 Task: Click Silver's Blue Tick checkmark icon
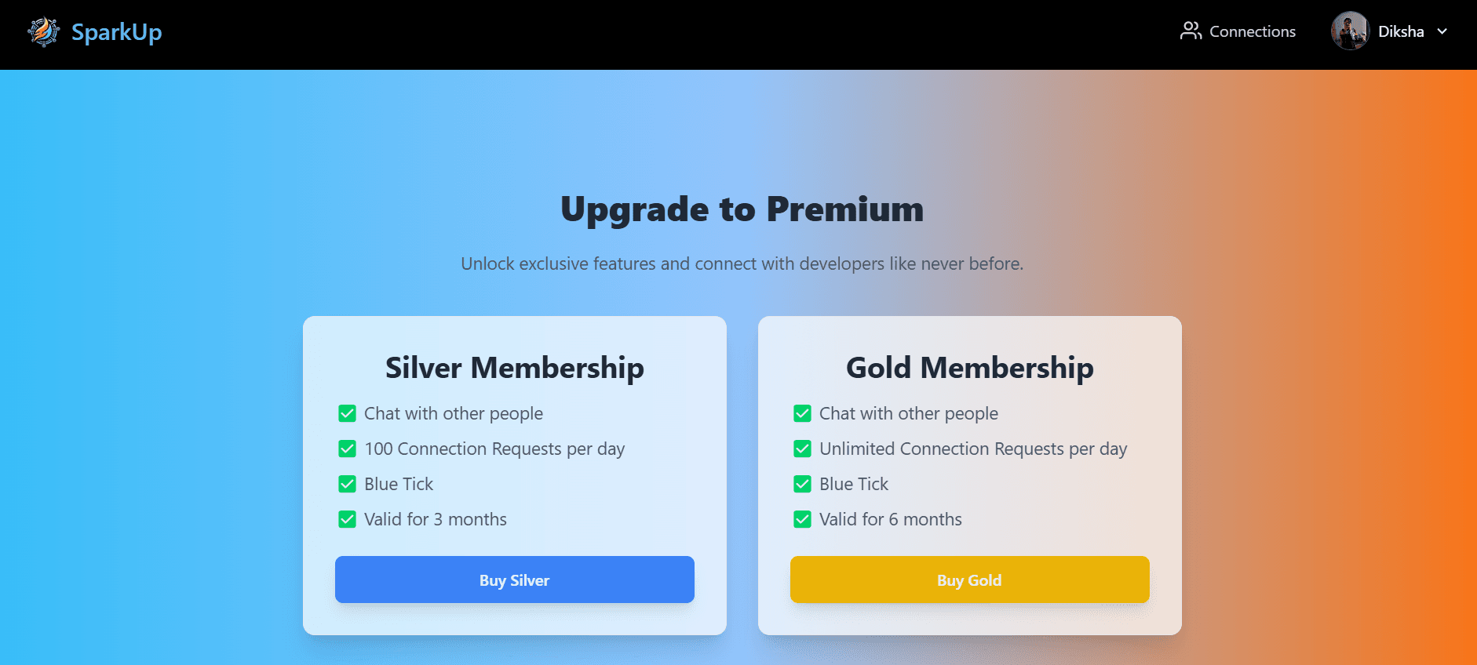(347, 484)
